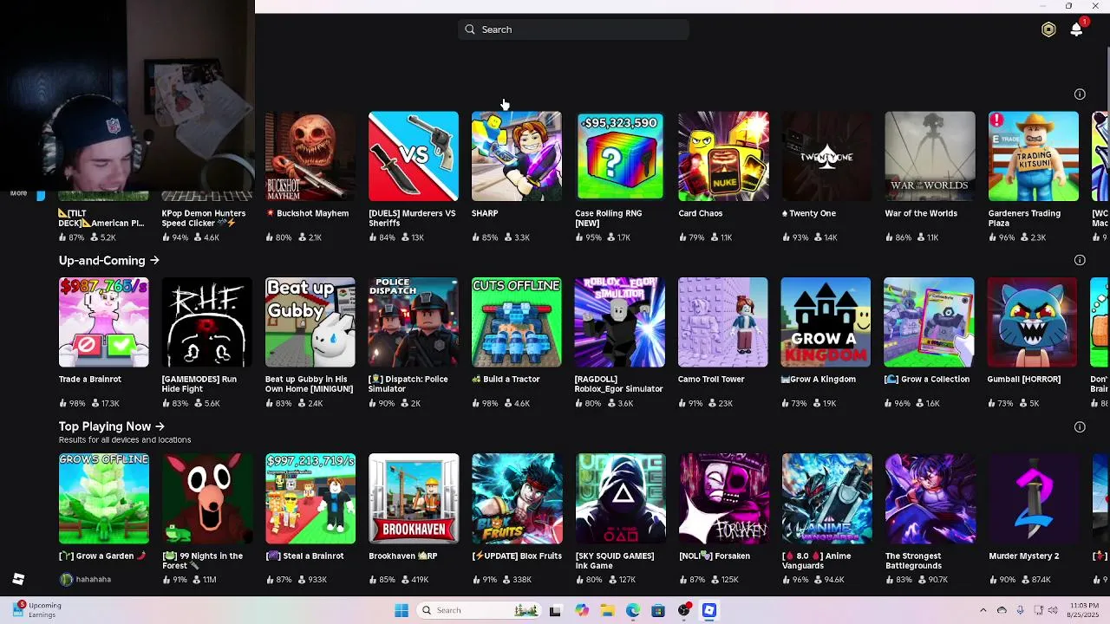Open War of the Worlds thumbnail

(930, 156)
